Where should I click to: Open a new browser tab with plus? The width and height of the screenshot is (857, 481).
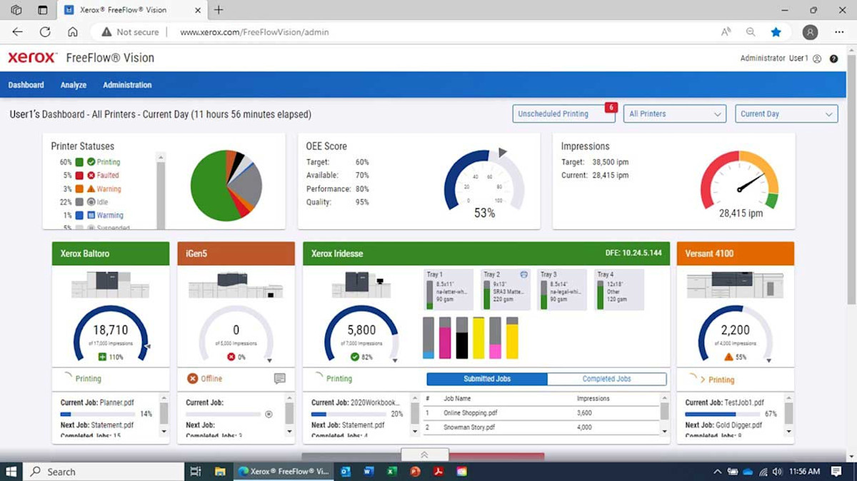coord(219,10)
